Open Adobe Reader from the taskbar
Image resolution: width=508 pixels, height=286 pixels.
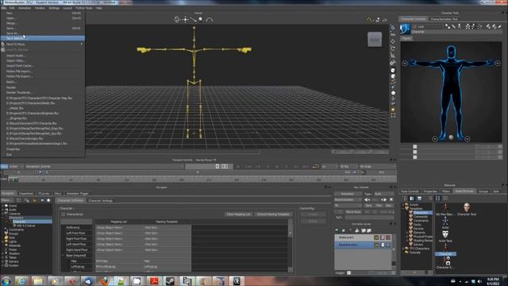(153, 280)
